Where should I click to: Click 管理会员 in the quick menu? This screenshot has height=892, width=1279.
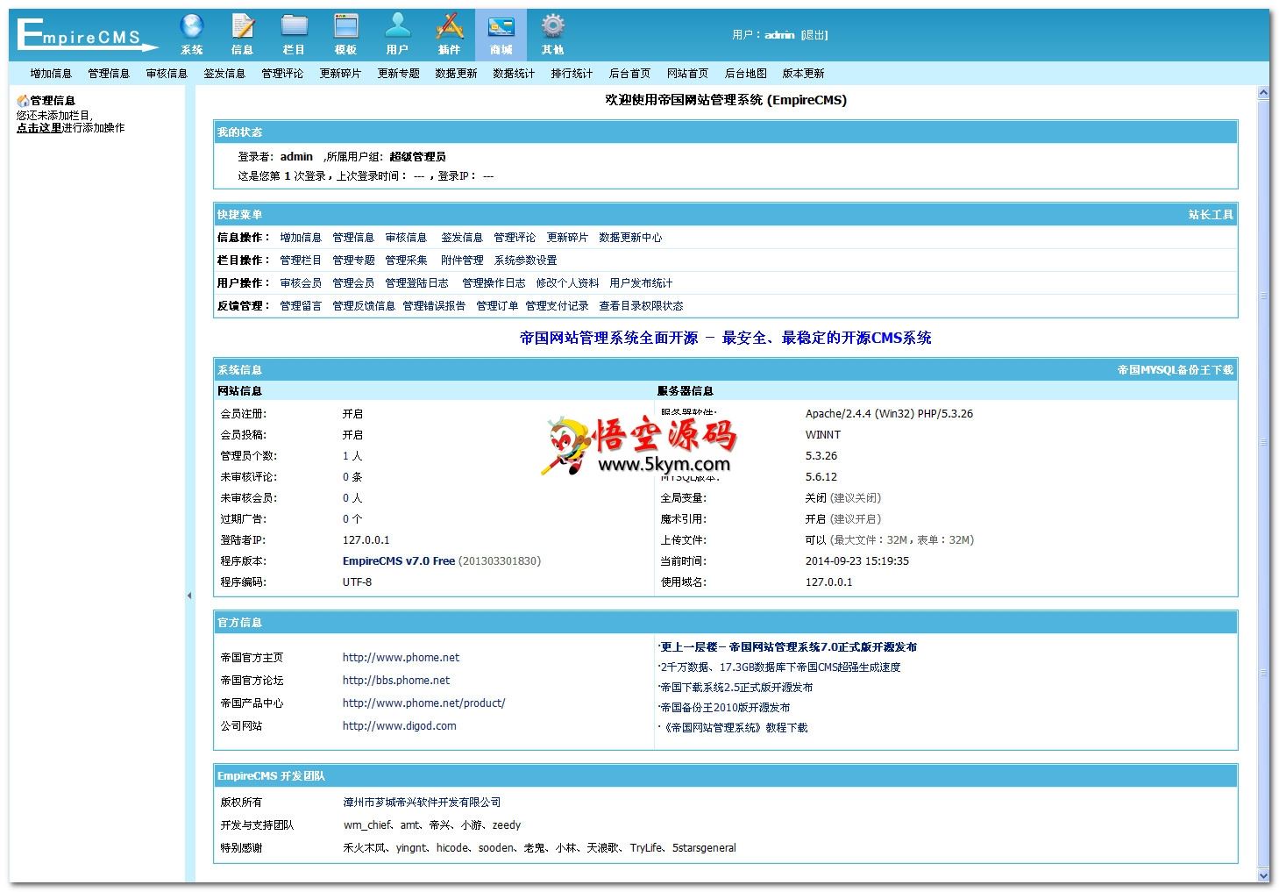(353, 283)
